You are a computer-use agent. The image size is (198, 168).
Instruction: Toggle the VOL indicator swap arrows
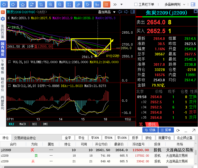click(x=9, y=62)
